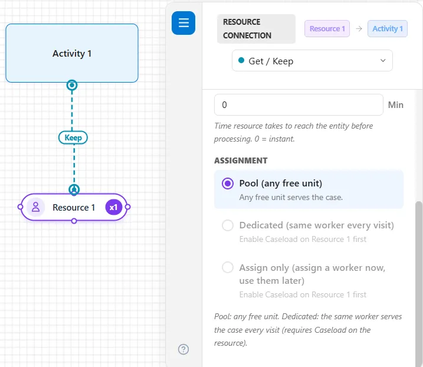Screen dimensions: 423x367
Task: Open the blue hamburger menu button
Action: click(183, 23)
